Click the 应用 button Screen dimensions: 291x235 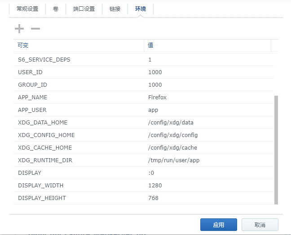click(219, 225)
